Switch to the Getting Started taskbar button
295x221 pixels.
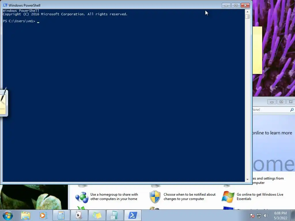pyautogui.click(x=115, y=215)
